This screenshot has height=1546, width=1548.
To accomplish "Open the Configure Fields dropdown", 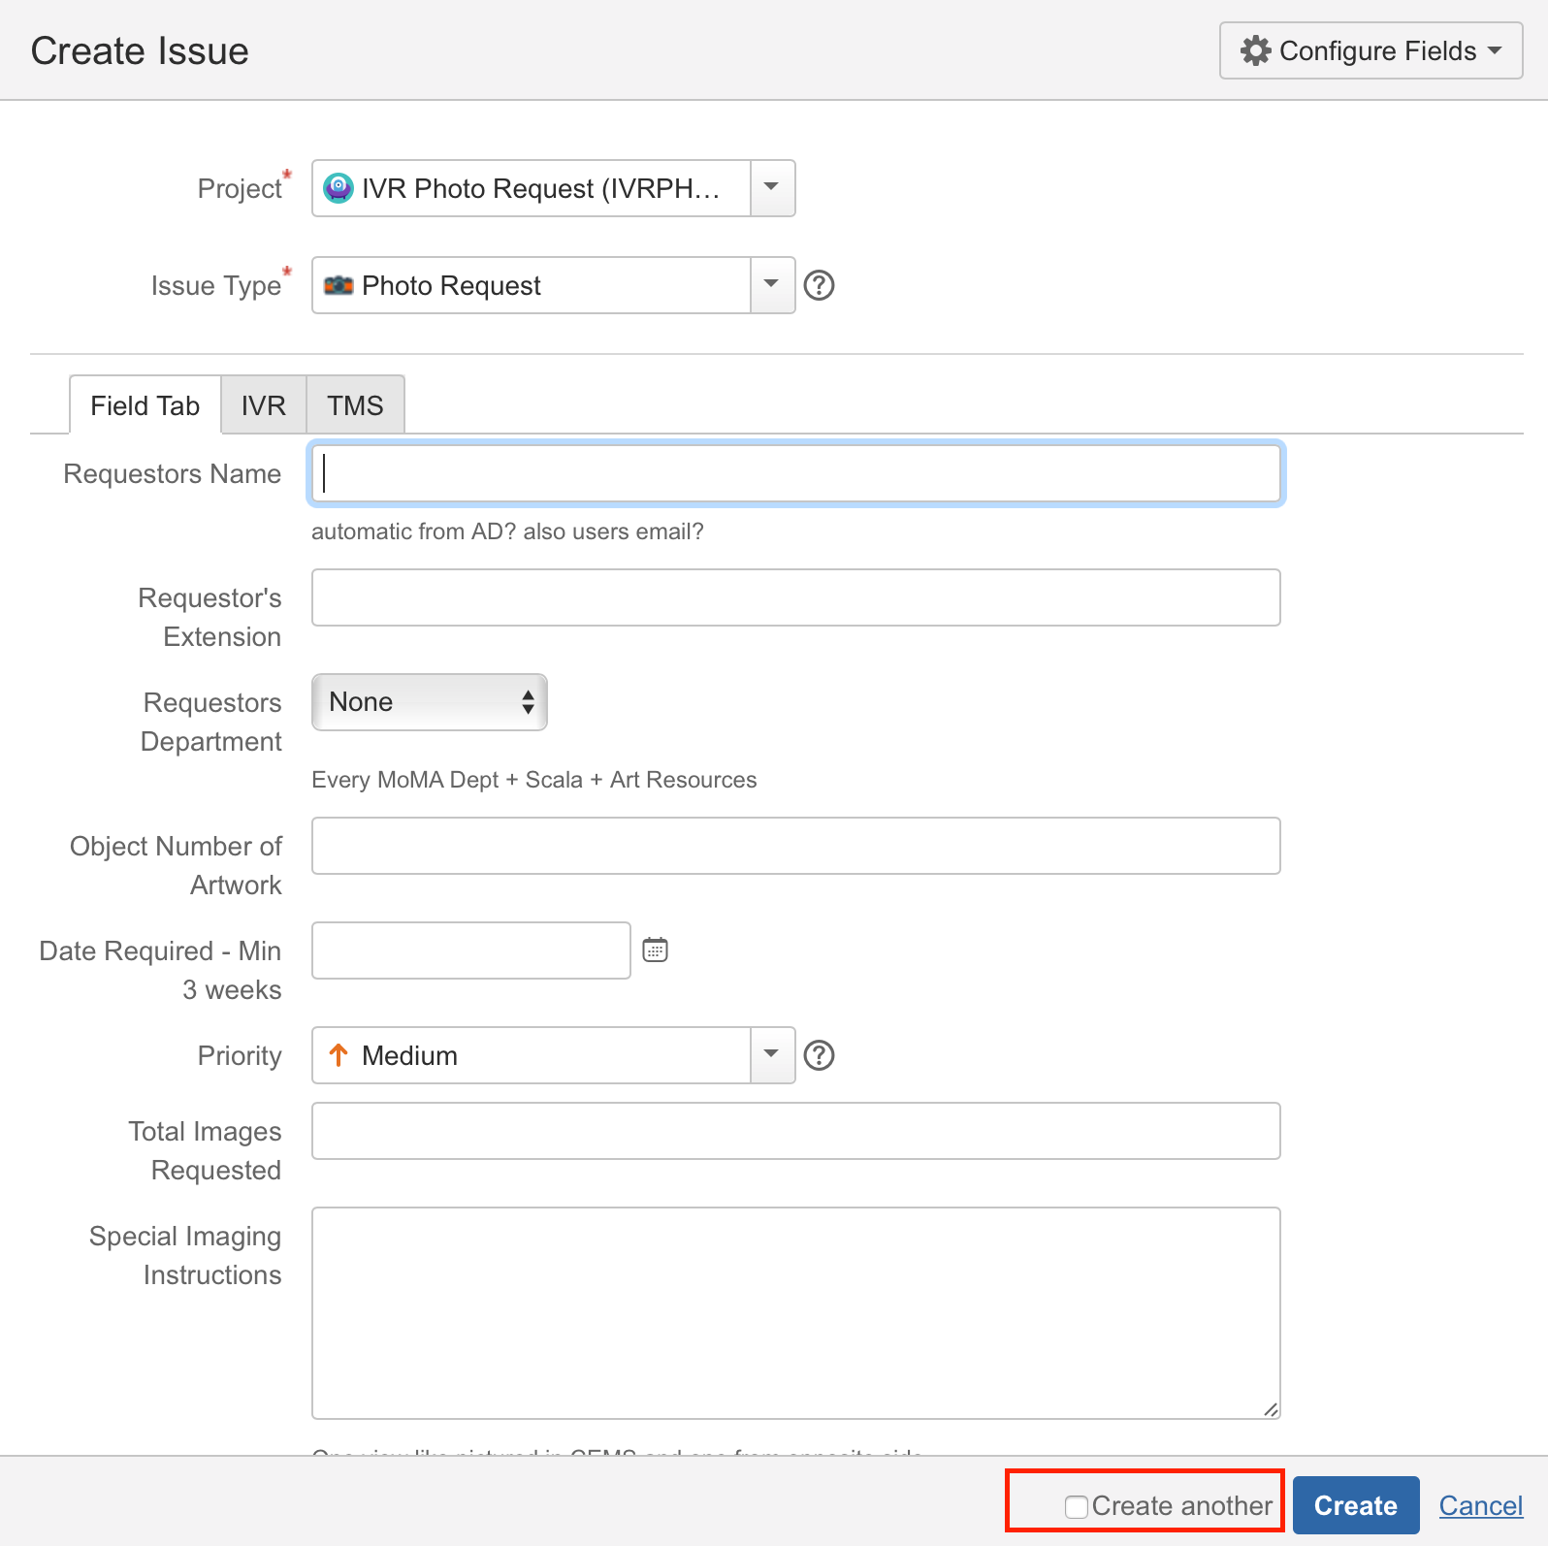I will pyautogui.click(x=1371, y=50).
